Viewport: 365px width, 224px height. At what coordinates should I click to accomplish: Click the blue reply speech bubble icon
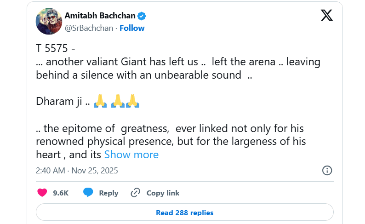click(88, 192)
